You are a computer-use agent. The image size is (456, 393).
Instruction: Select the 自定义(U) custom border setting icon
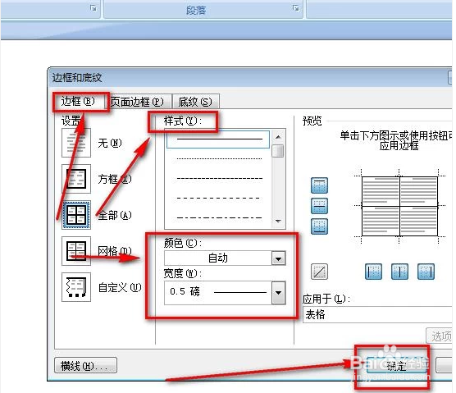[x=76, y=287]
